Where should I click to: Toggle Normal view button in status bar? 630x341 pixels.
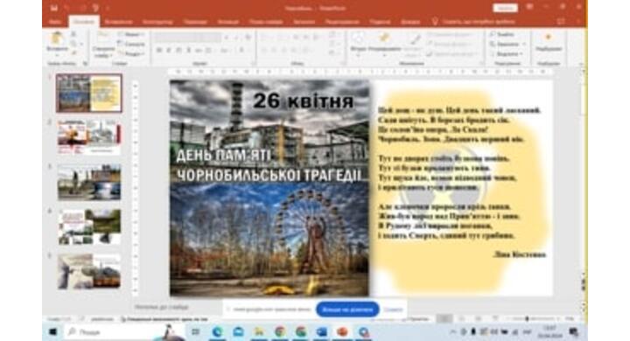[x=444, y=319]
